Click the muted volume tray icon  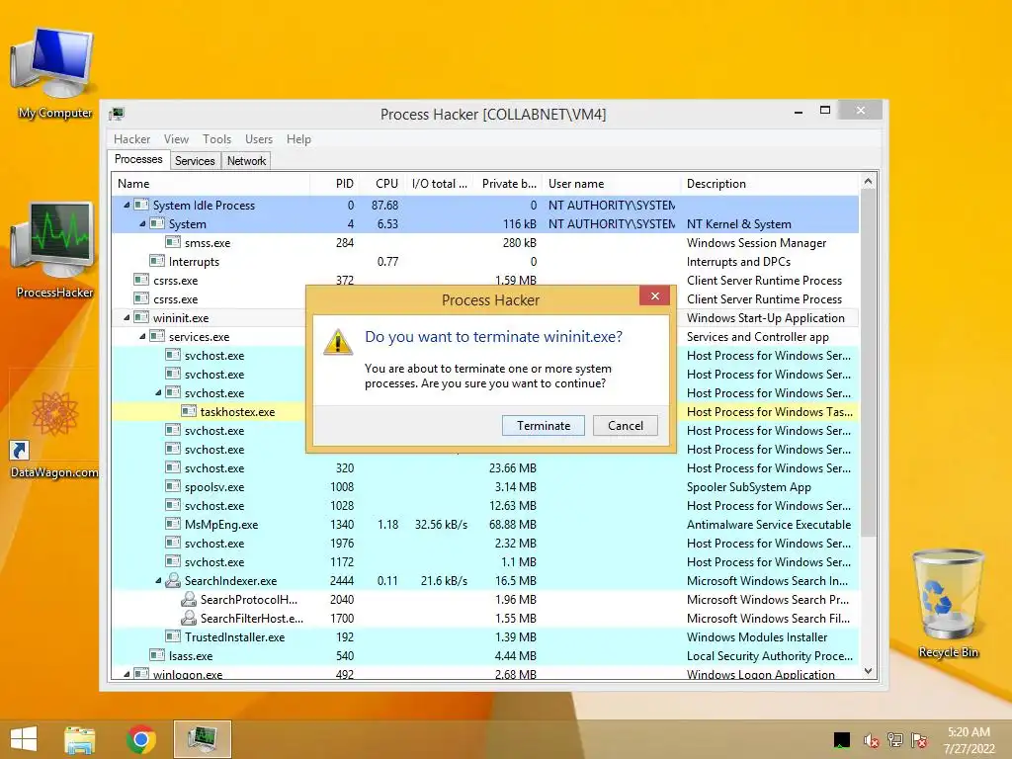tap(872, 740)
